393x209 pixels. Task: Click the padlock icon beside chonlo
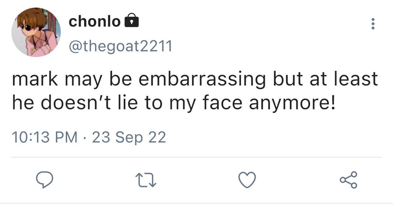132,22
